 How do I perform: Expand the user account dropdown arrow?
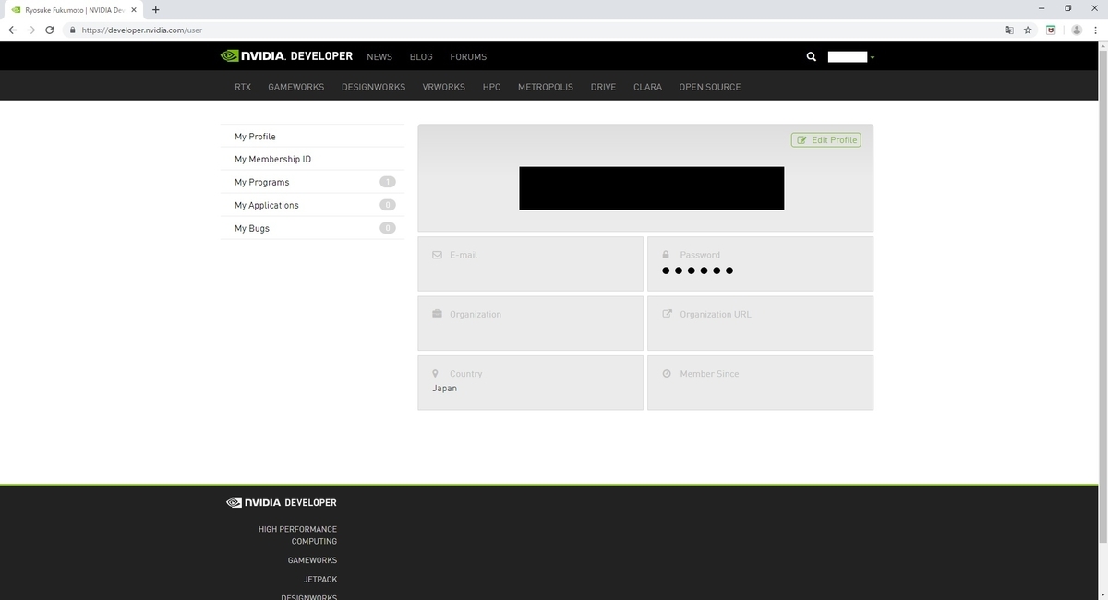click(872, 57)
